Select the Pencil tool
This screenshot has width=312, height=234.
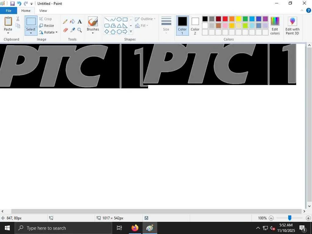click(65, 22)
